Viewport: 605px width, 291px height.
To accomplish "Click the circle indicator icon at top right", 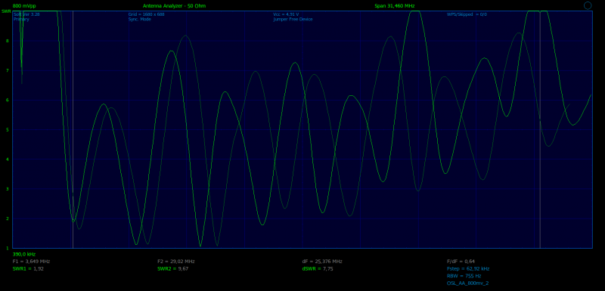I will 588,5.
